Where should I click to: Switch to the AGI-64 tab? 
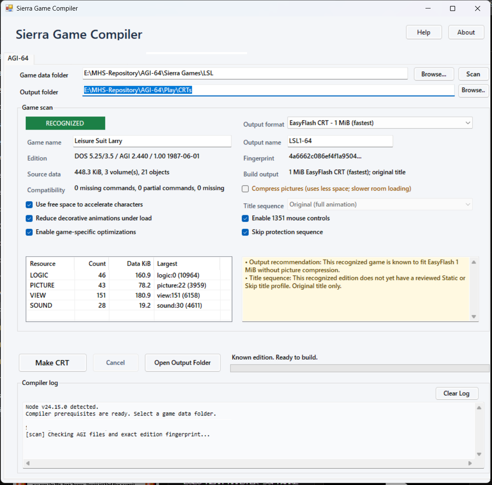(x=18, y=58)
